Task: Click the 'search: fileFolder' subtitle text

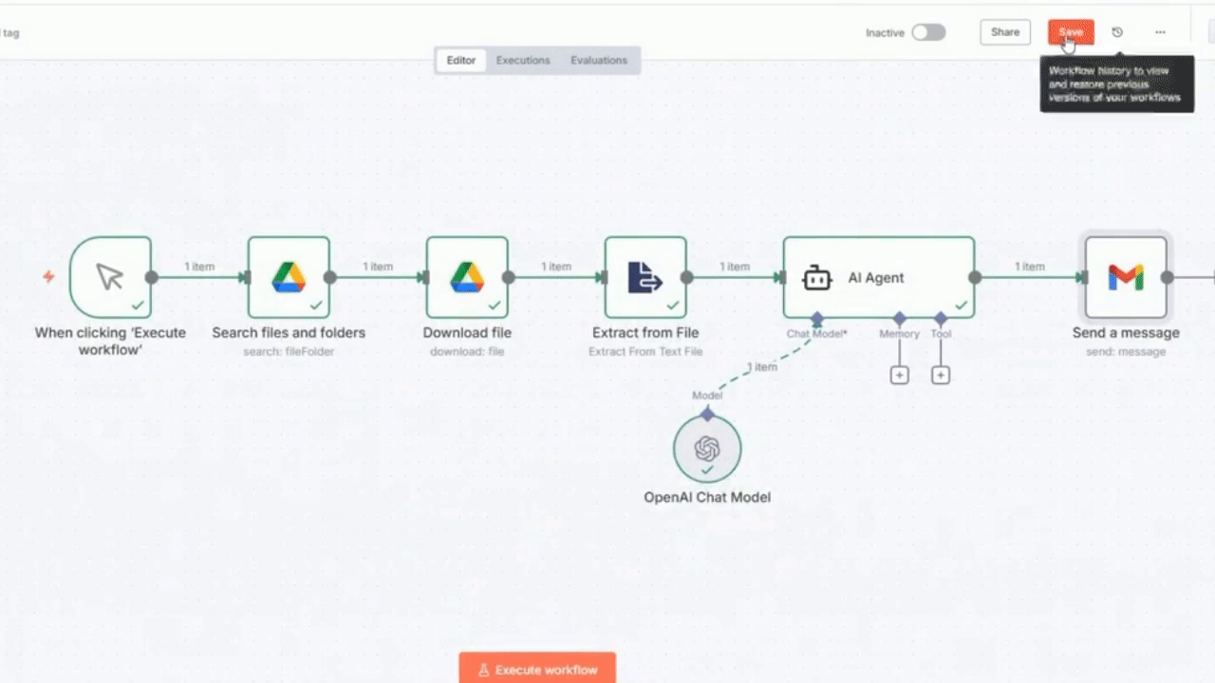Action: click(x=289, y=352)
